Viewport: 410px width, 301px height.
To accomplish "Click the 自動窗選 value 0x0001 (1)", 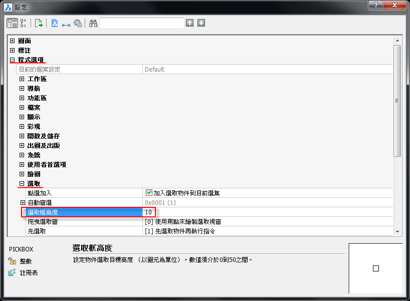I will pos(160,202).
